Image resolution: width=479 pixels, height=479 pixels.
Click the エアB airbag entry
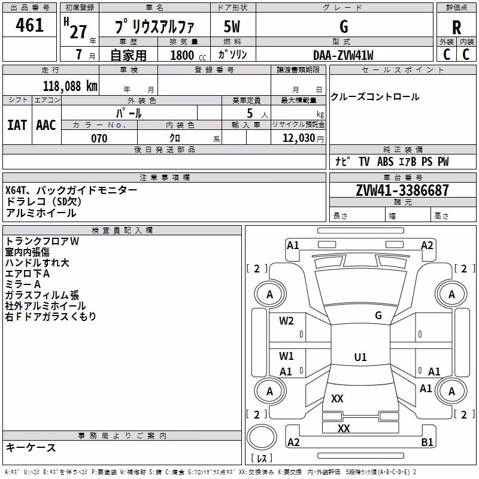click(x=408, y=161)
